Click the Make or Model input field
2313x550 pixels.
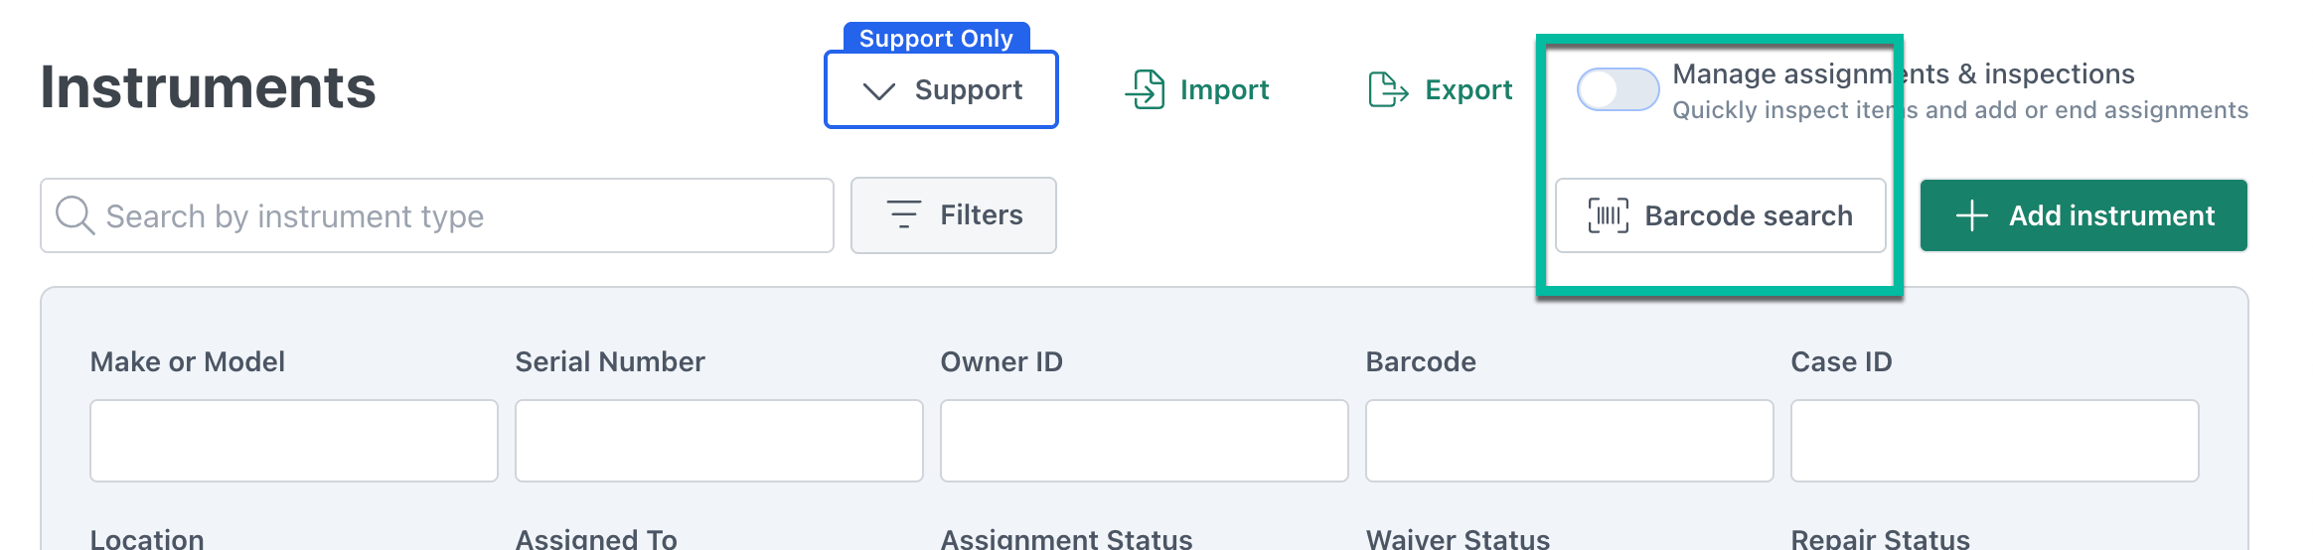click(x=294, y=441)
